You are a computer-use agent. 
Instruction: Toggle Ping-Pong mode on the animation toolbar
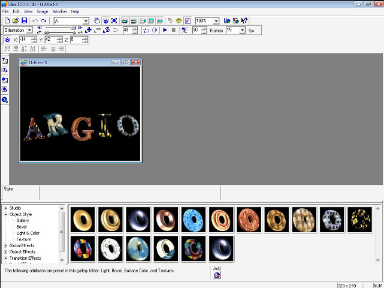coord(146,30)
